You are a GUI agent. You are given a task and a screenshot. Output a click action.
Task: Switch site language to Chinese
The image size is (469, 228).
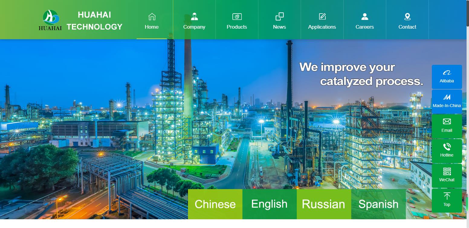215,204
